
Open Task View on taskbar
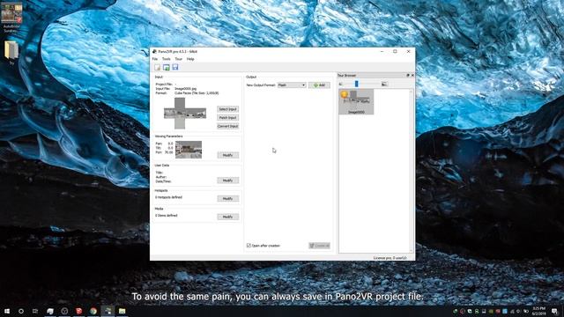35,311
